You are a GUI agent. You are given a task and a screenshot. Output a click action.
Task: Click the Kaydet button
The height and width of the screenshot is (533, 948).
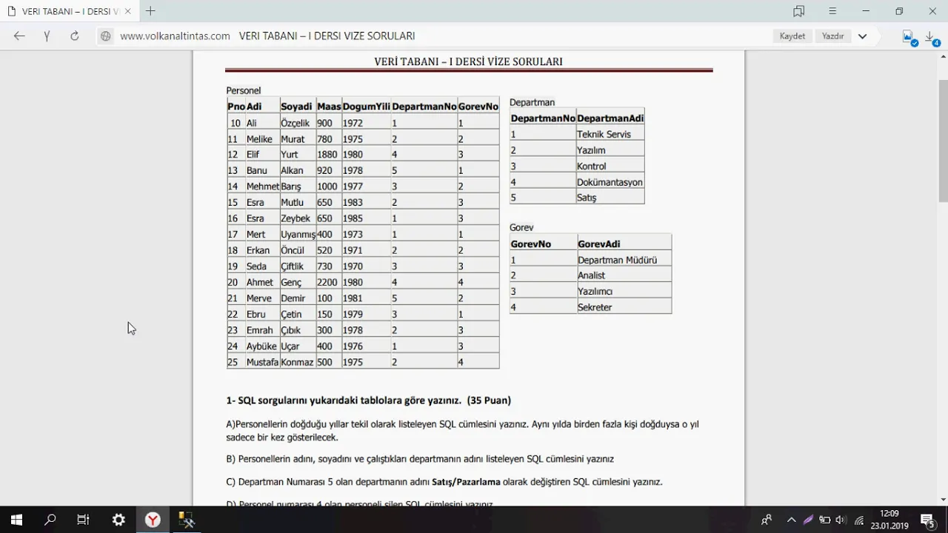(792, 36)
